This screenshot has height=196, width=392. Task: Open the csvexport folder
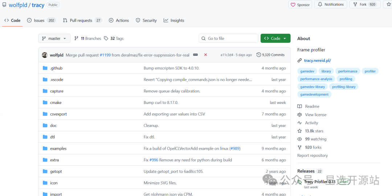click(x=58, y=114)
